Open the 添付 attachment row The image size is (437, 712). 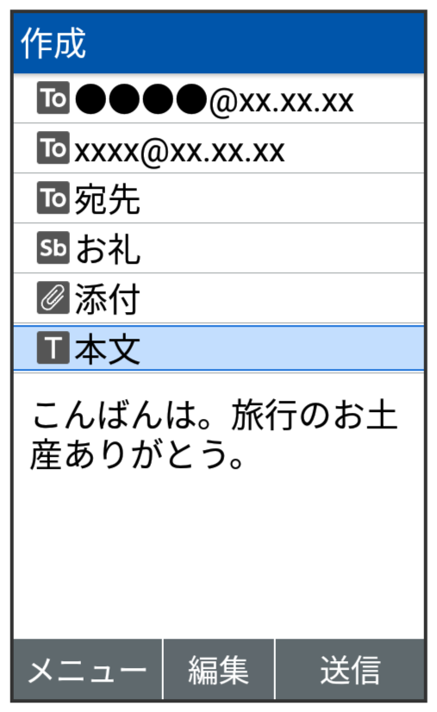[x=219, y=298]
